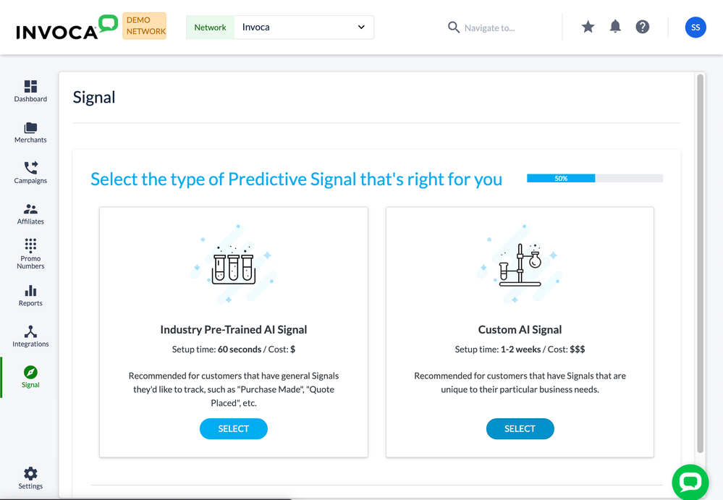The width and height of the screenshot is (723, 500).
Task: Open Affiliates people icon
Action: point(30,209)
